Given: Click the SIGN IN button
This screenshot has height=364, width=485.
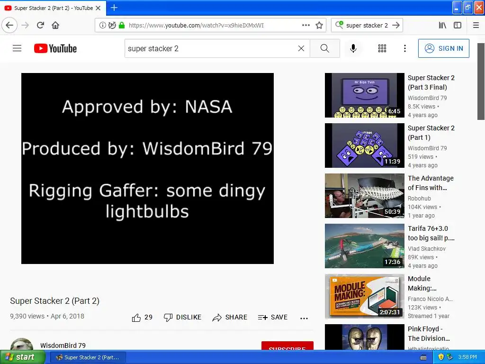Looking at the screenshot, I should (443, 48).
